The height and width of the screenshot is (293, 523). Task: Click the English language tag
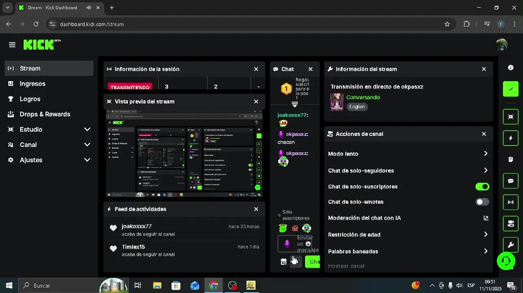pos(357,107)
